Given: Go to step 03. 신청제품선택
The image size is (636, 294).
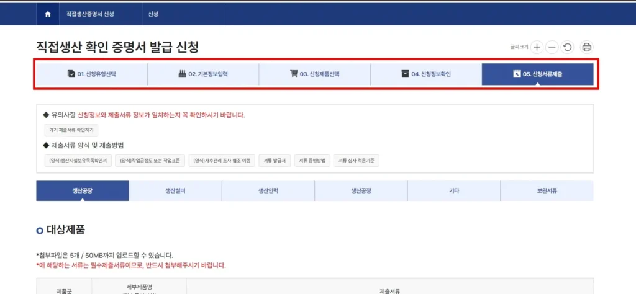Looking at the screenshot, I should click(x=314, y=74).
